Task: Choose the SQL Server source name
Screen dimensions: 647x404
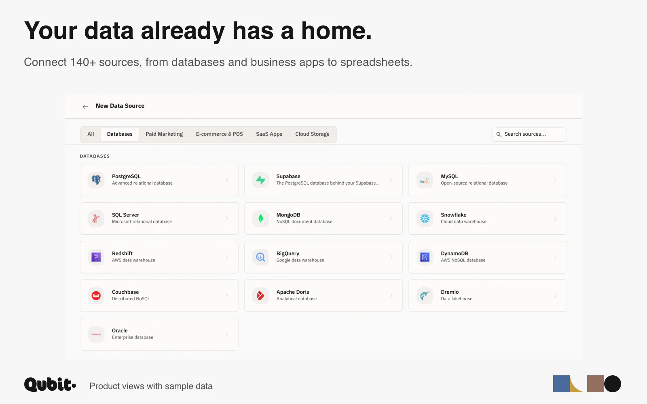Action: (125, 215)
